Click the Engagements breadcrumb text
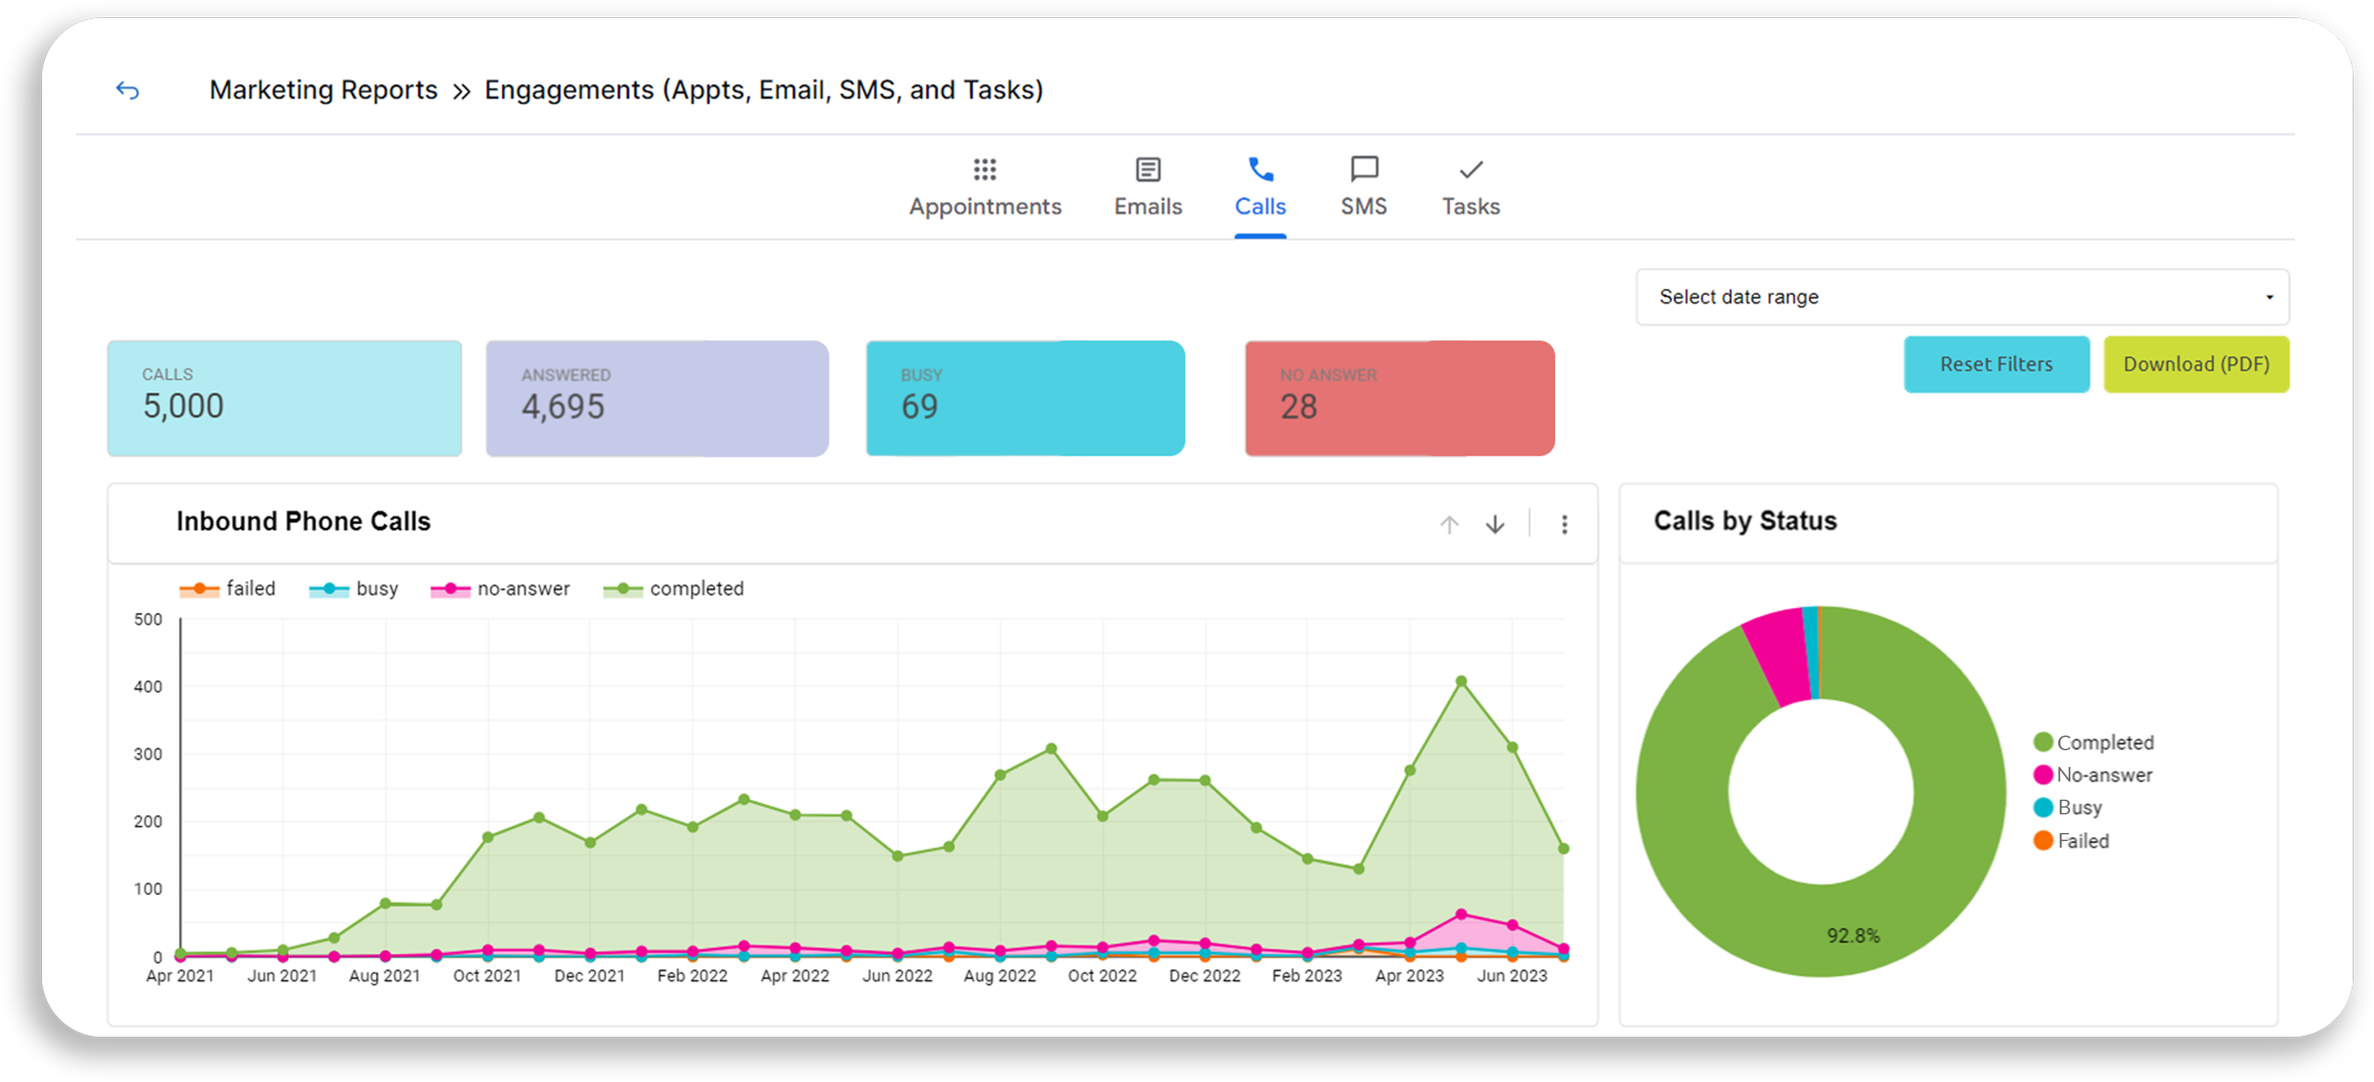Image resolution: width=2374 pixels, height=1082 pixels. tap(764, 89)
